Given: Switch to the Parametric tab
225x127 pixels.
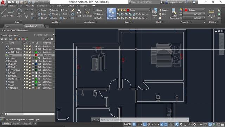Looking at the screenshot, I should [x=42, y=6].
